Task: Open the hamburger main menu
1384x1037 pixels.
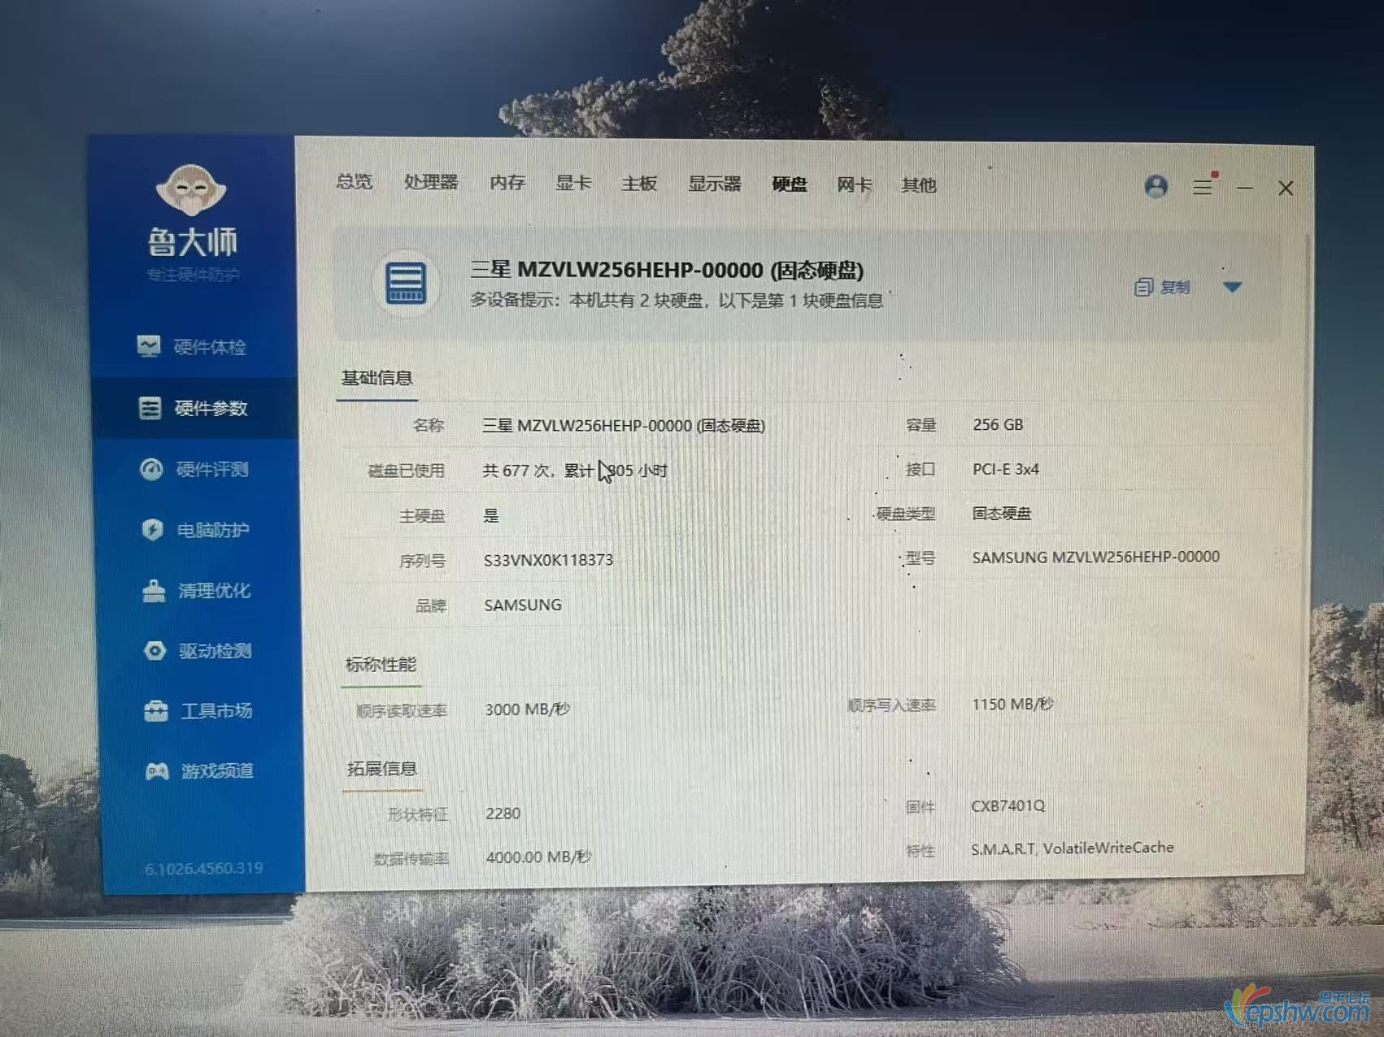Action: [1202, 188]
